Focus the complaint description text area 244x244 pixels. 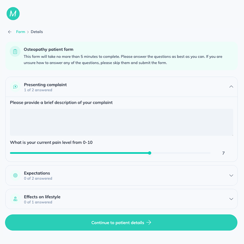(x=121, y=122)
